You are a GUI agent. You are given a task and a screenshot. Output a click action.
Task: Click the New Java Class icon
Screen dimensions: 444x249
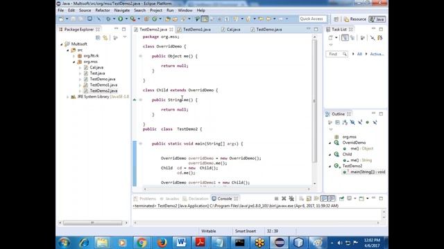155,19
